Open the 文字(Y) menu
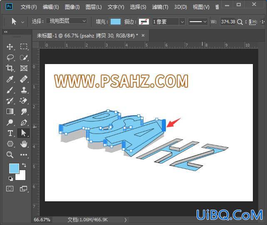This screenshot has width=267, height=225. click(116, 7)
